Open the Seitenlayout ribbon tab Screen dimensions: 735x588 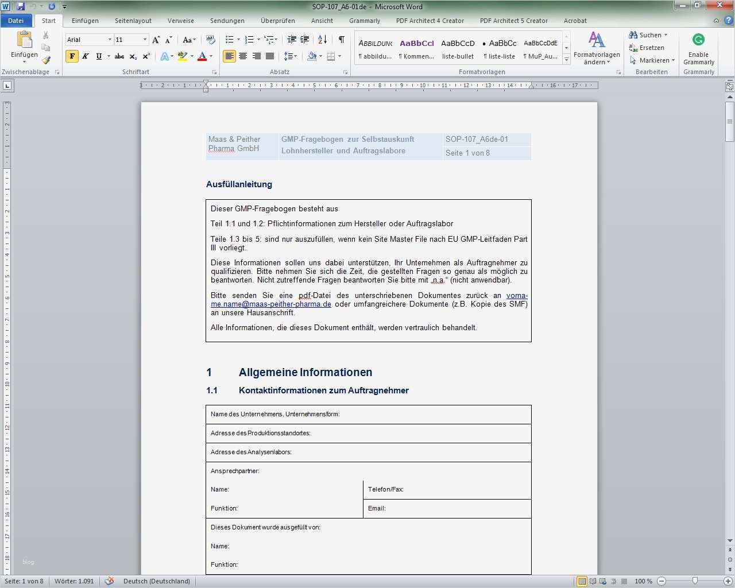[x=133, y=21]
